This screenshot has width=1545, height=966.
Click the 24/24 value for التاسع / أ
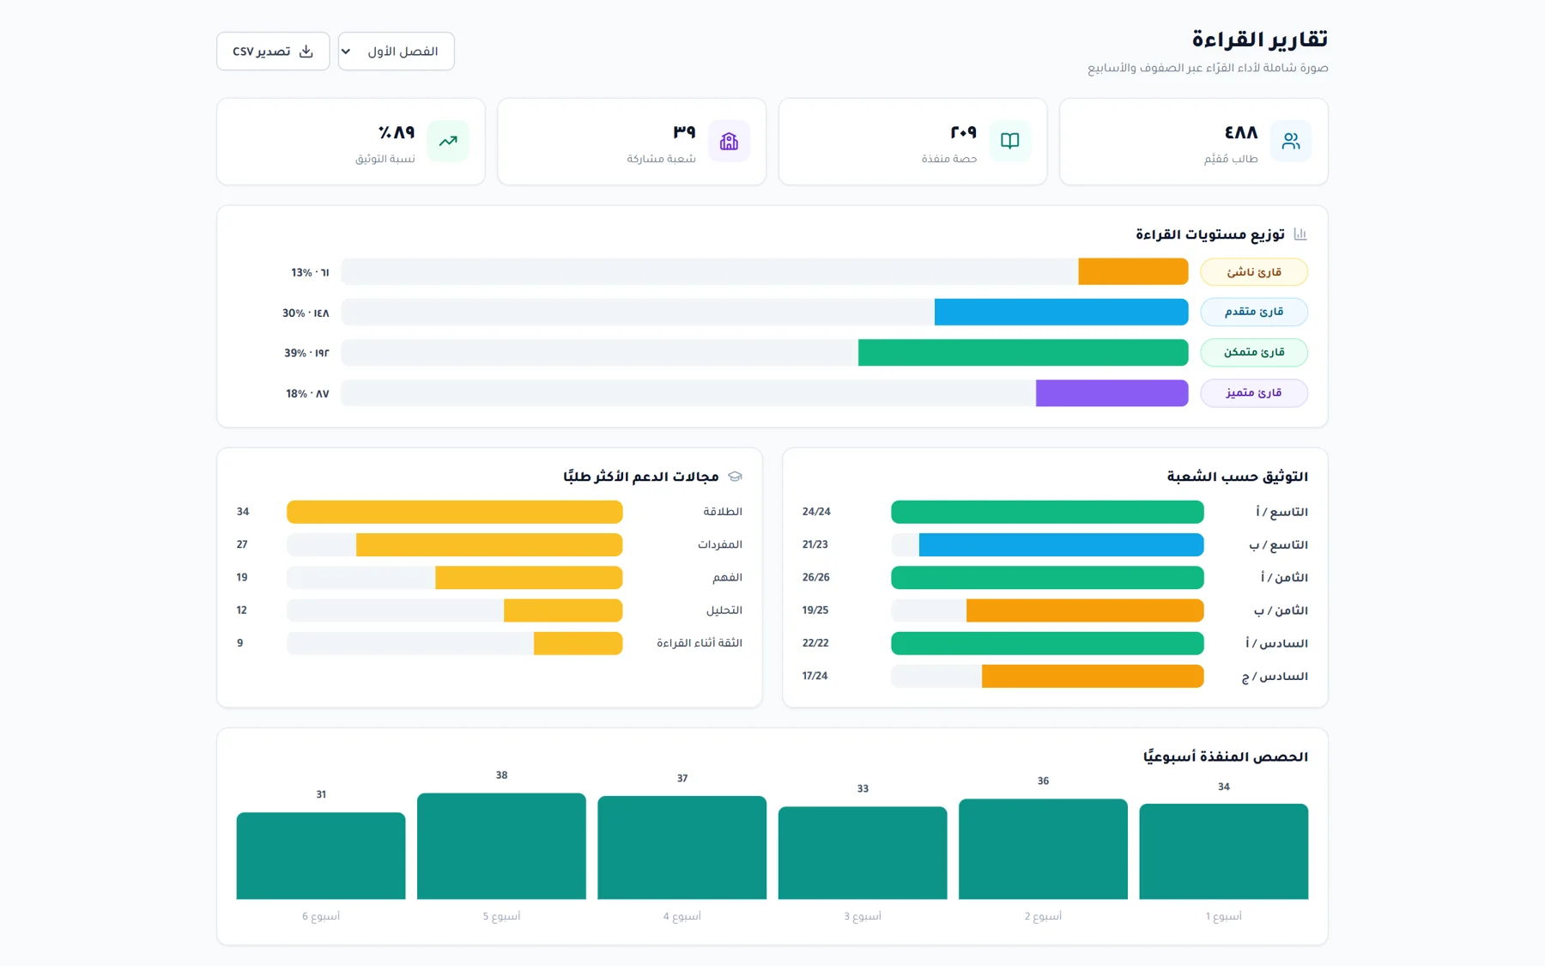(816, 512)
